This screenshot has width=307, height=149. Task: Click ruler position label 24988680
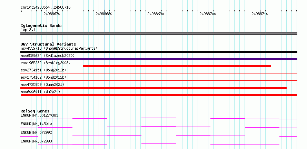pyautogui.click(x=104, y=14)
